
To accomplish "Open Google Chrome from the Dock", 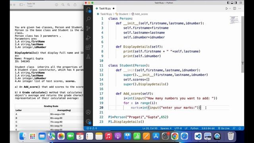I will coord(175,136).
